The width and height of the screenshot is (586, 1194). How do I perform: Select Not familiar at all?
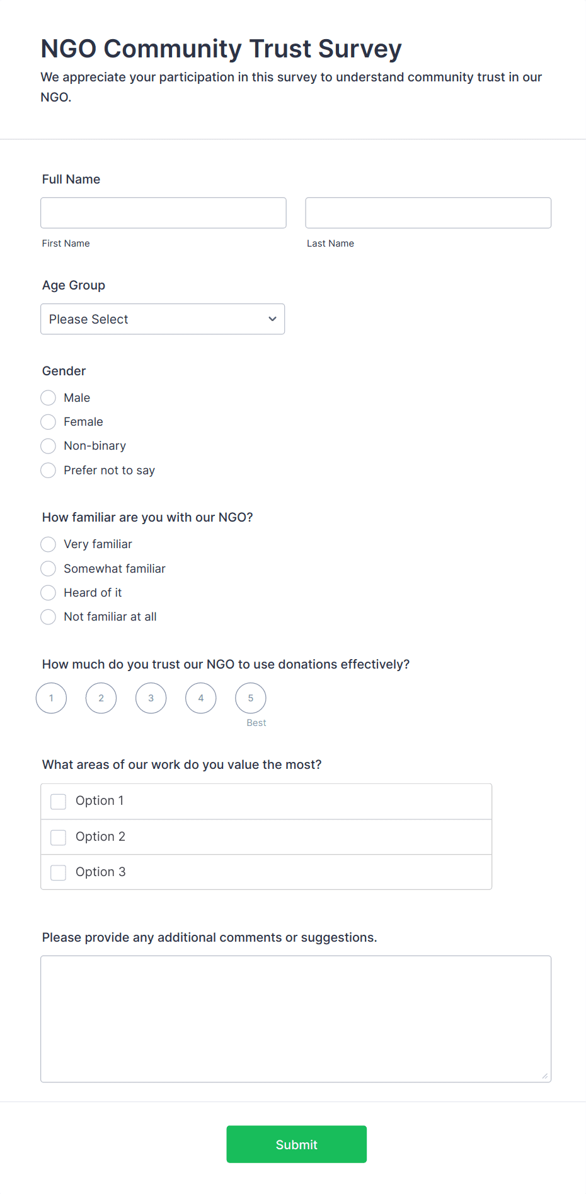[x=49, y=617]
